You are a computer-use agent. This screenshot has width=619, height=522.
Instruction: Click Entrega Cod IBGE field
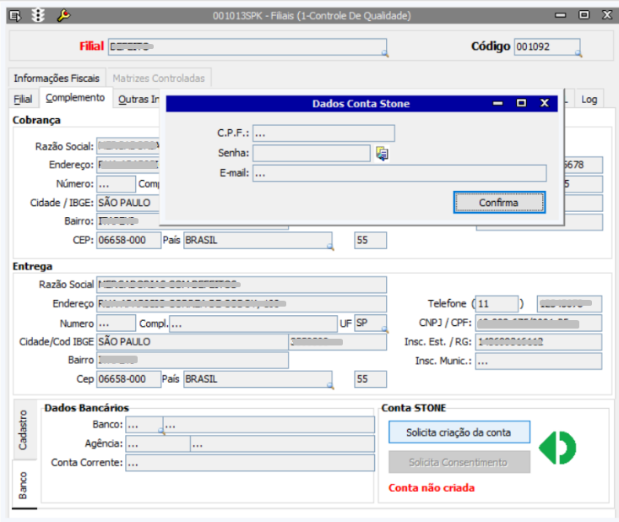(x=338, y=342)
